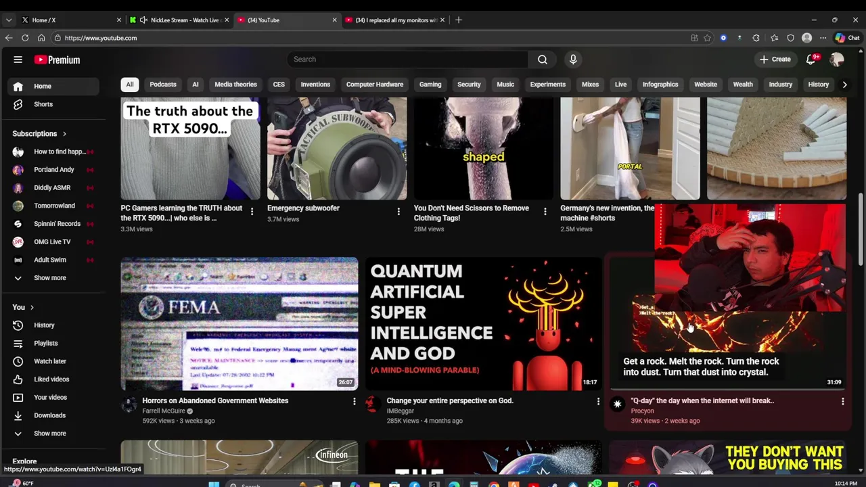Open options for Emergency subwoofer video
Viewport: 866px width, 487px height.
[x=398, y=212]
